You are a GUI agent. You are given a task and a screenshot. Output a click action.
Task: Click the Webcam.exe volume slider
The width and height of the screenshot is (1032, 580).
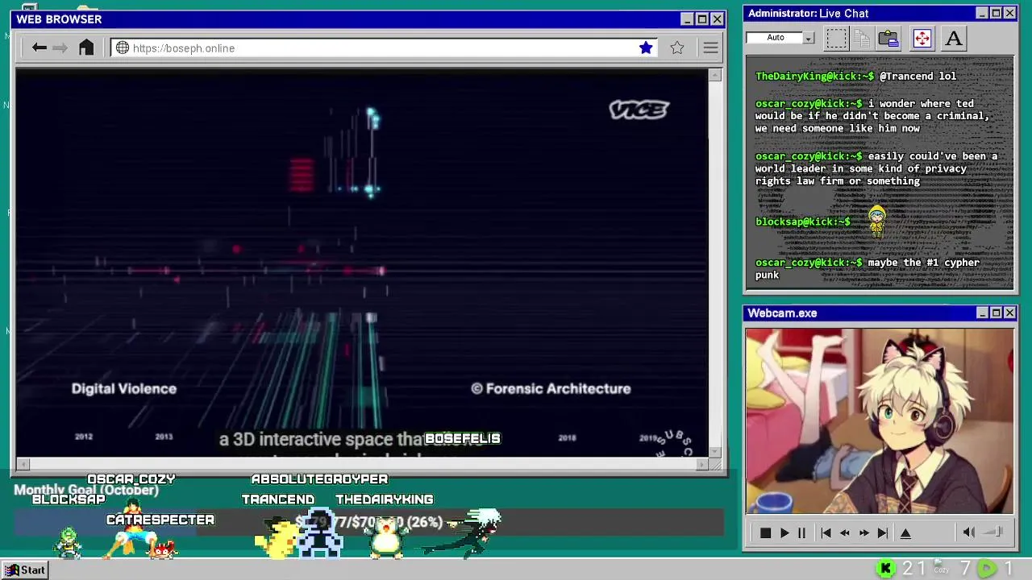point(994,532)
